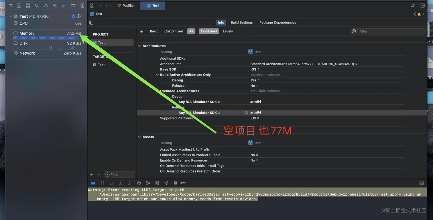Click the editor options swap icon
The image size is (433, 220).
(x=413, y=5)
